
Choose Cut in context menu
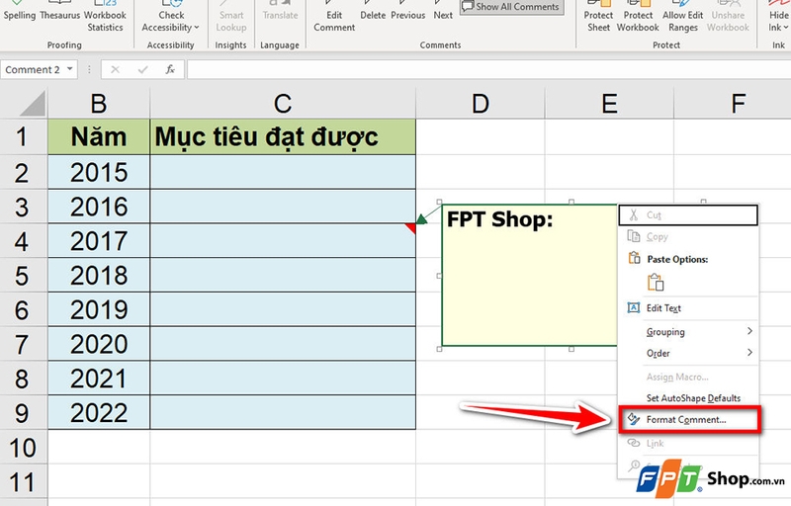[x=688, y=215]
